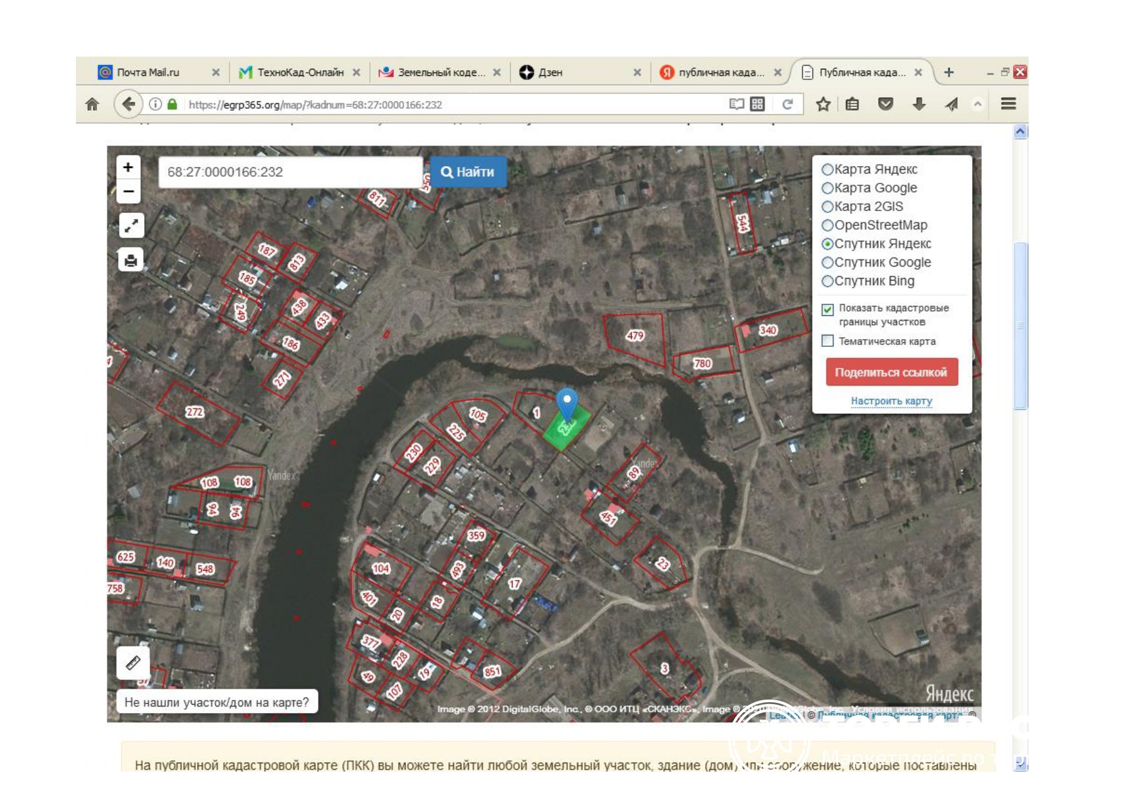Click the browser URL address bar
Screen dimensions: 1129x798
coord(454,104)
